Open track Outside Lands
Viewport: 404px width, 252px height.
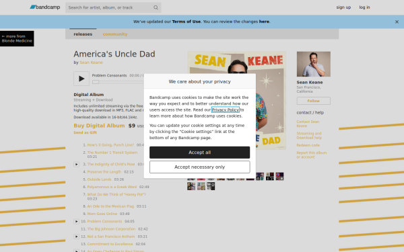pos(99,179)
